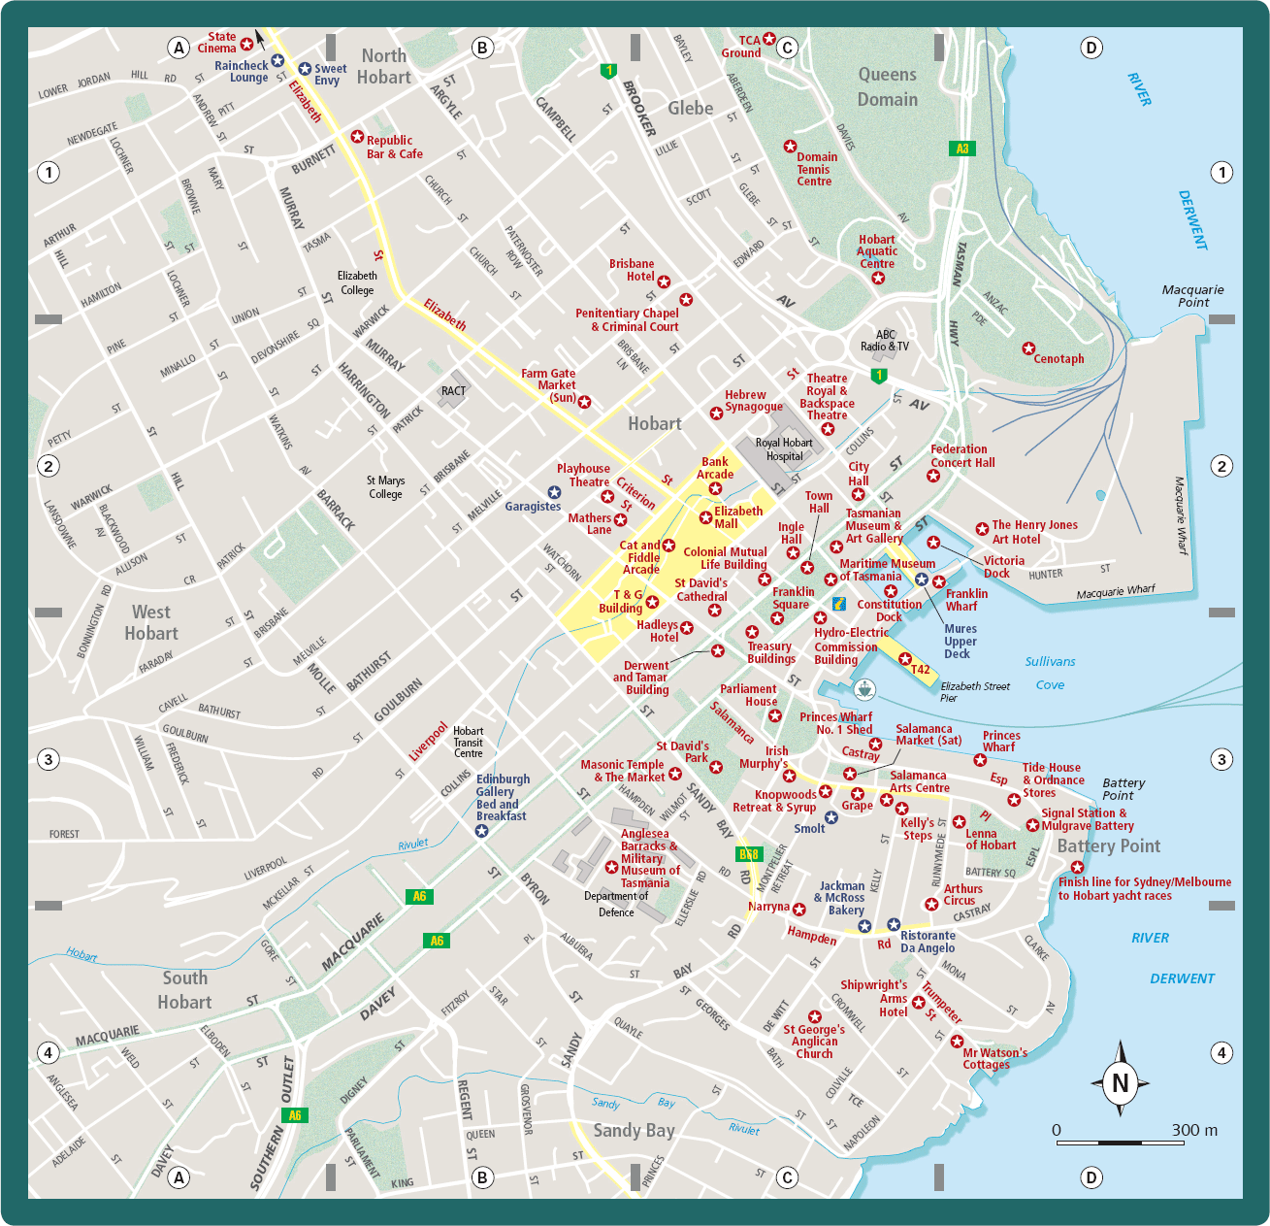The image size is (1270, 1226).
Task: Click the Royal Hobart Hospital building label
Action: click(x=784, y=449)
